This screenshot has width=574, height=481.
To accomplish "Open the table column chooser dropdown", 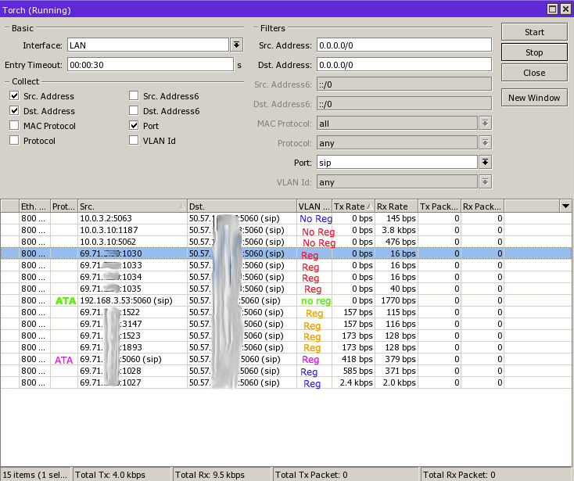I will tap(565, 206).
